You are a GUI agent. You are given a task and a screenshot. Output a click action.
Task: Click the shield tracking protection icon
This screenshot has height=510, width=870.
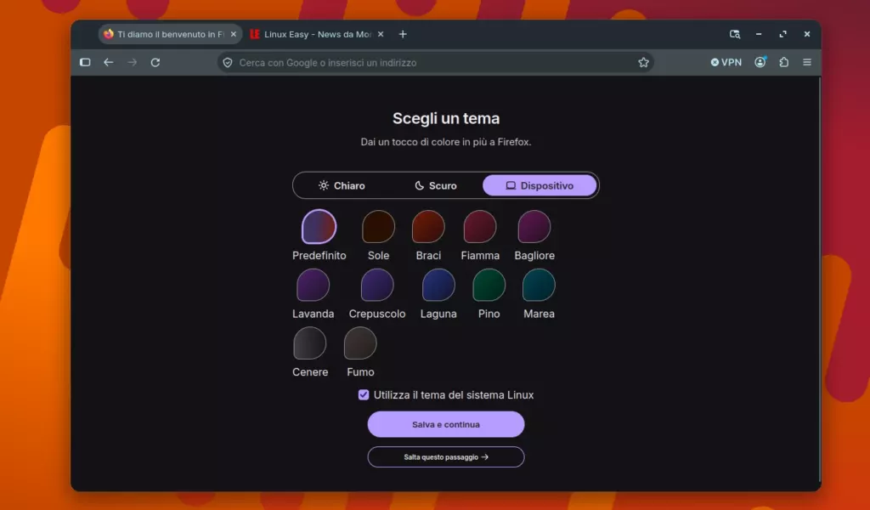point(228,63)
